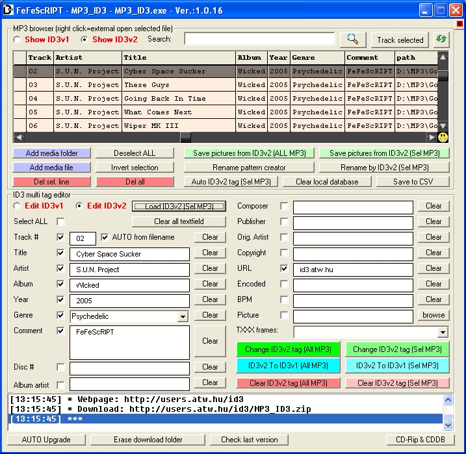Click Save to CSV button
The height and width of the screenshot is (454, 466).
(413, 182)
